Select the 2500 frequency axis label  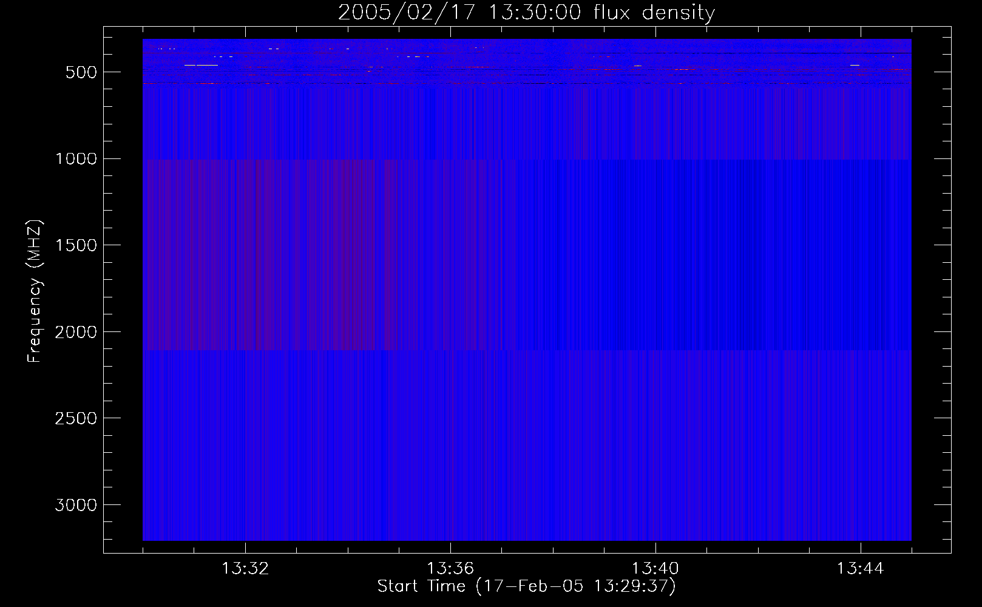click(76, 419)
